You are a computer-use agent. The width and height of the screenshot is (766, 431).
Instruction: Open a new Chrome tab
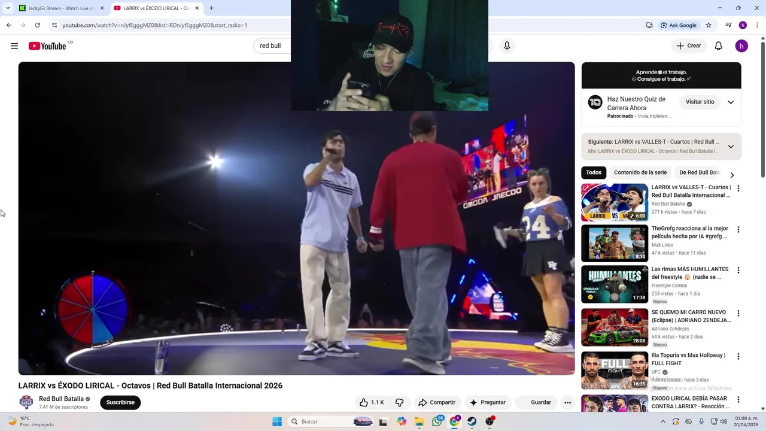(211, 8)
